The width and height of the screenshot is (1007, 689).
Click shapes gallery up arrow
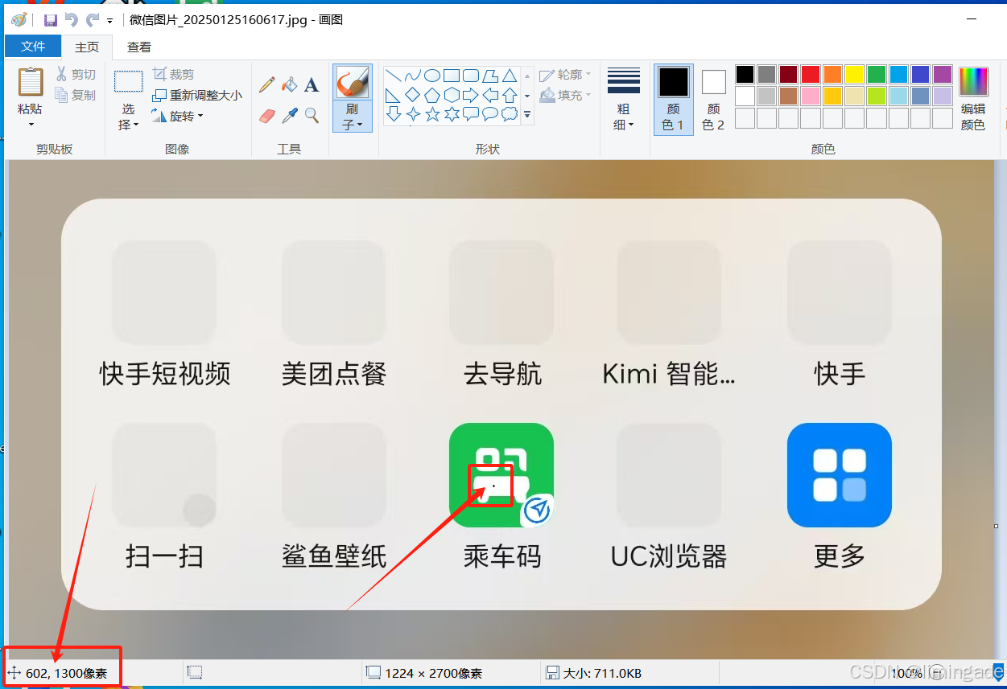[527, 76]
